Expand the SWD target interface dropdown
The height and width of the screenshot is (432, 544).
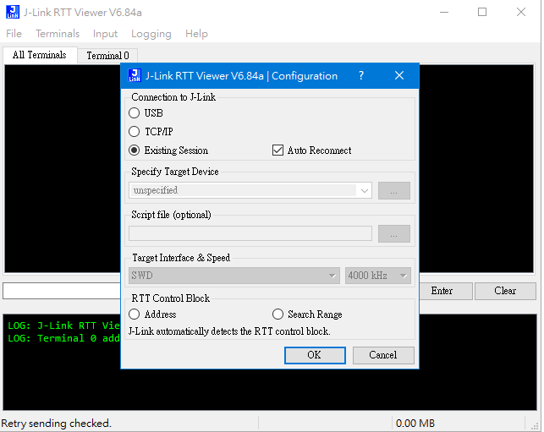point(234,276)
